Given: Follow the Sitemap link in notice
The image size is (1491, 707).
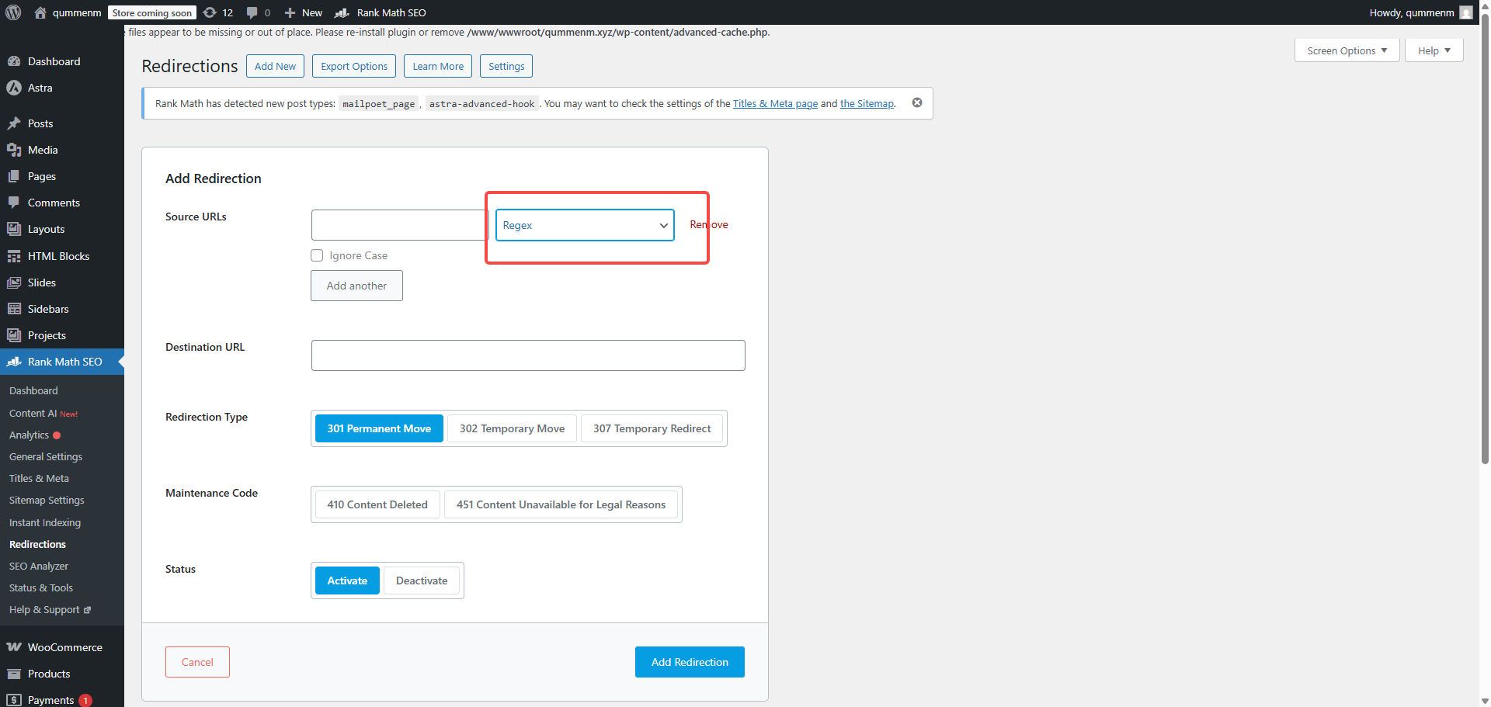Looking at the screenshot, I should click(x=867, y=103).
